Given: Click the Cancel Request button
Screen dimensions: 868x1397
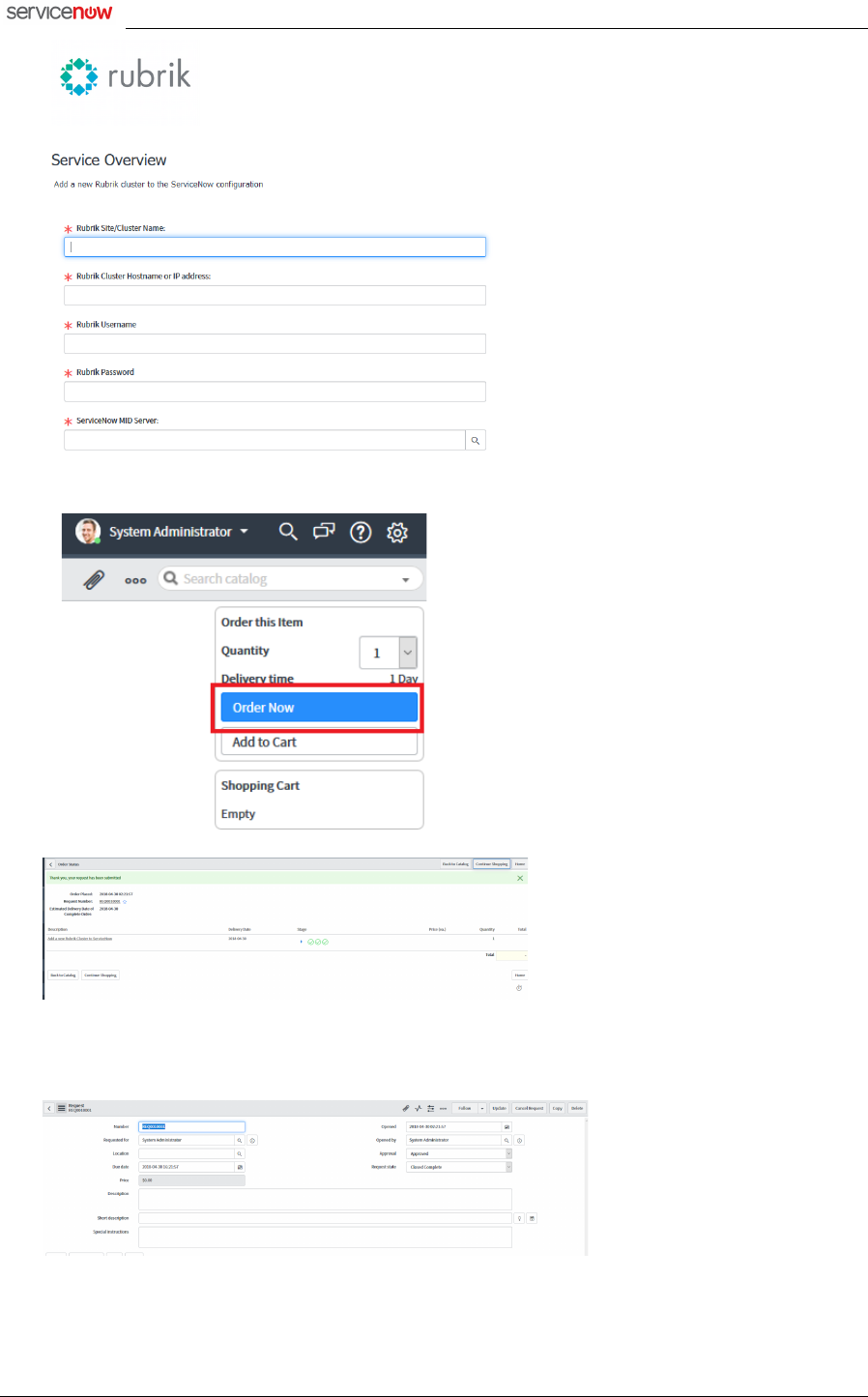Looking at the screenshot, I should [529, 1108].
